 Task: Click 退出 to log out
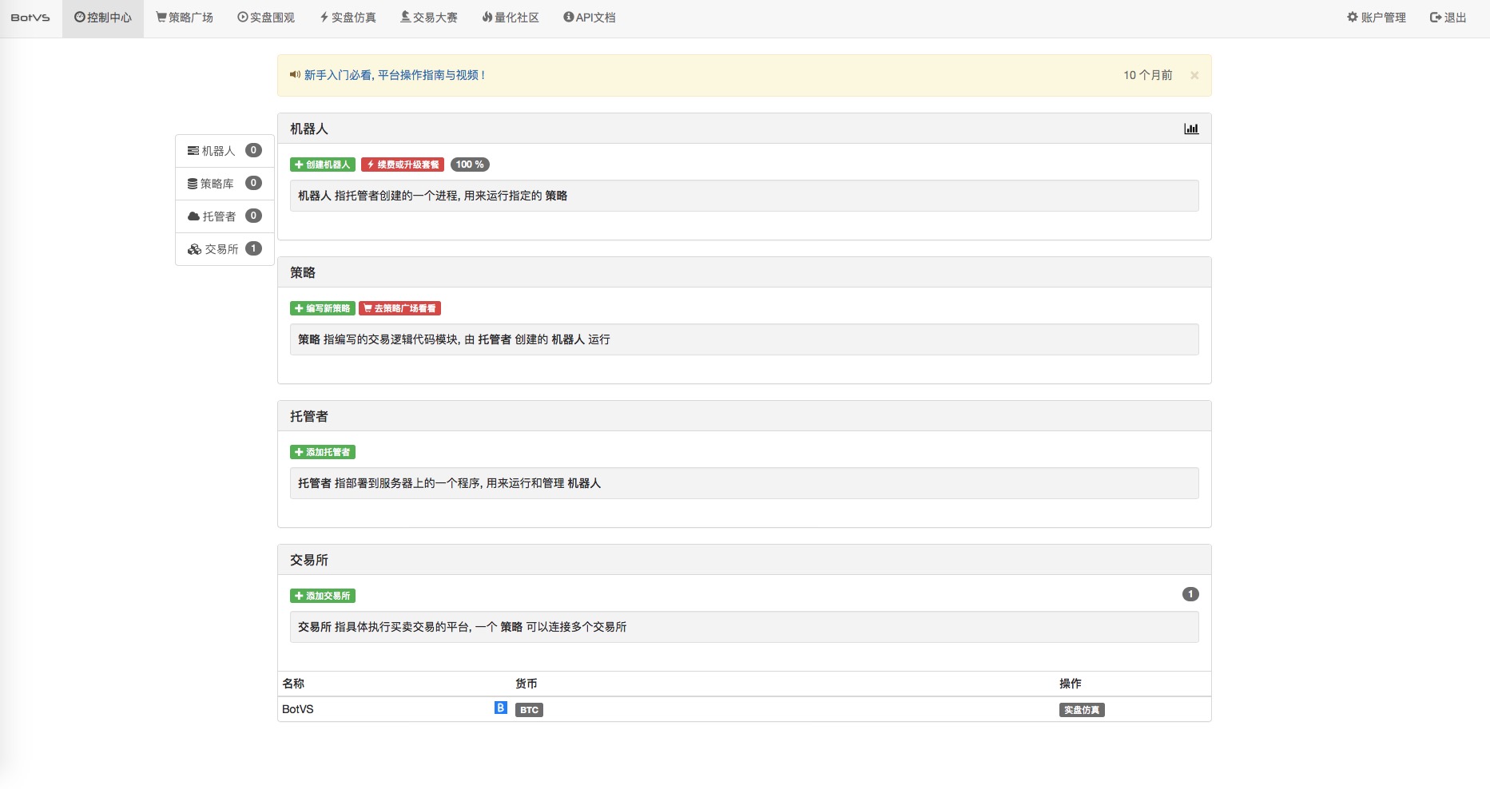[1448, 18]
